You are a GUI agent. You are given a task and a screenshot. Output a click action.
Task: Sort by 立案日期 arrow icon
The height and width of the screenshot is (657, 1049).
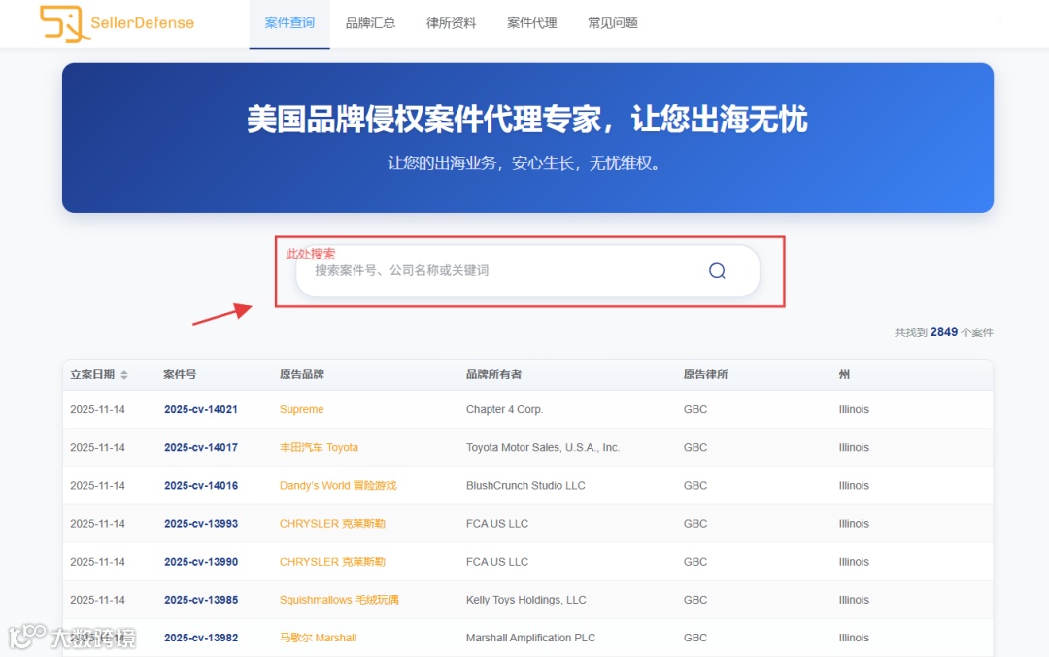[x=123, y=375]
